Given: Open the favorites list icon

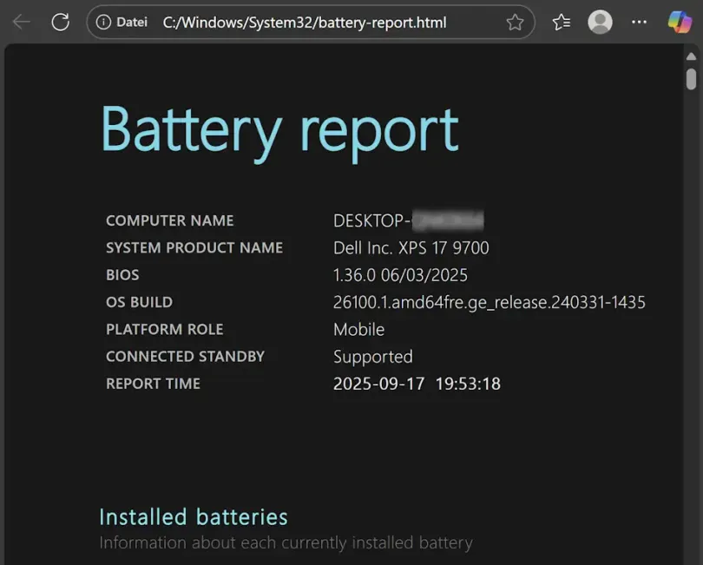Looking at the screenshot, I should pyautogui.click(x=560, y=22).
